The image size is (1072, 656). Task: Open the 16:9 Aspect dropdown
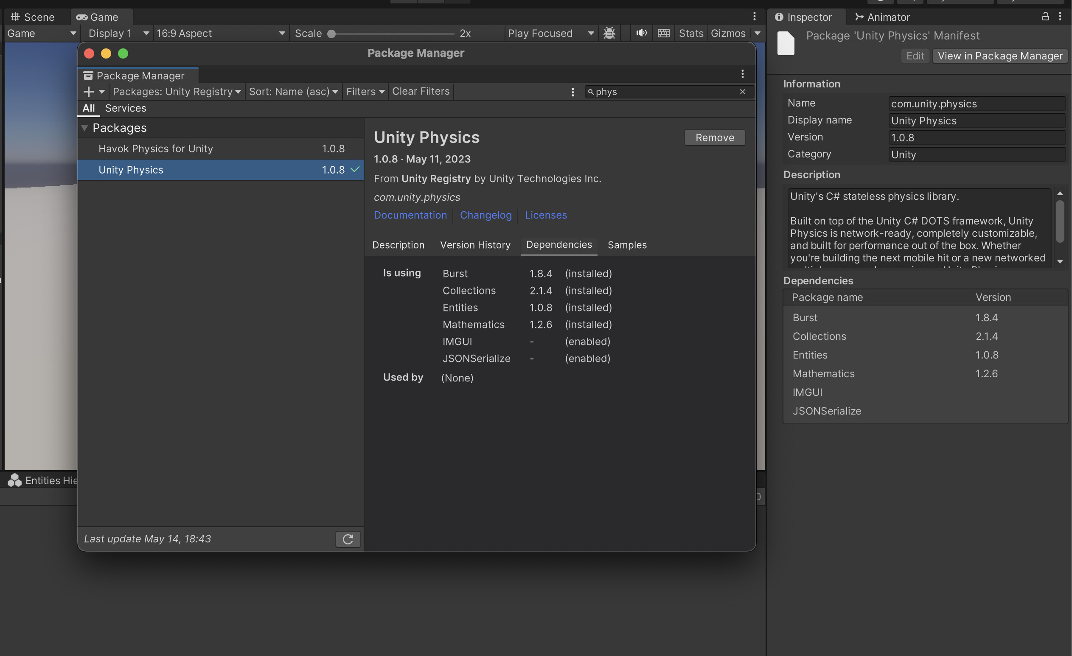[221, 33]
